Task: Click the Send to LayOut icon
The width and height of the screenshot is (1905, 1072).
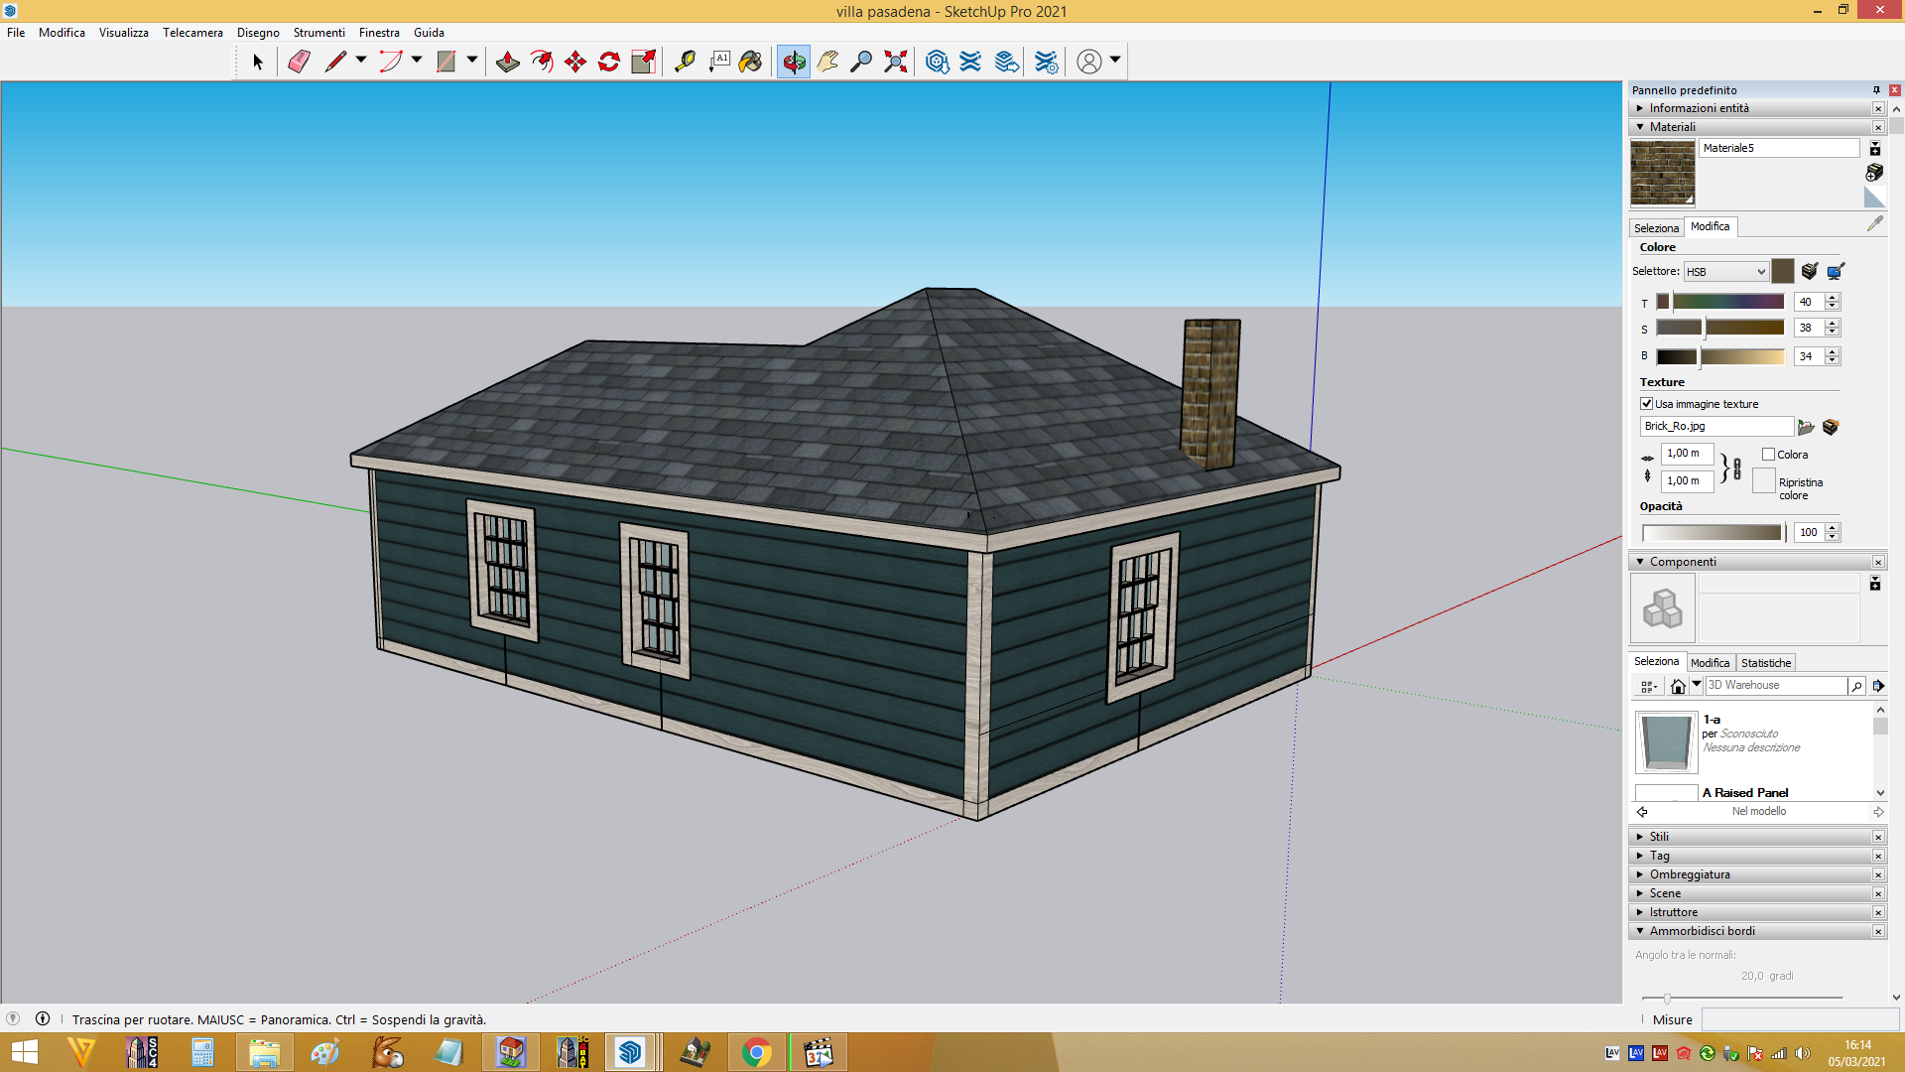Action: pos(1007,62)
